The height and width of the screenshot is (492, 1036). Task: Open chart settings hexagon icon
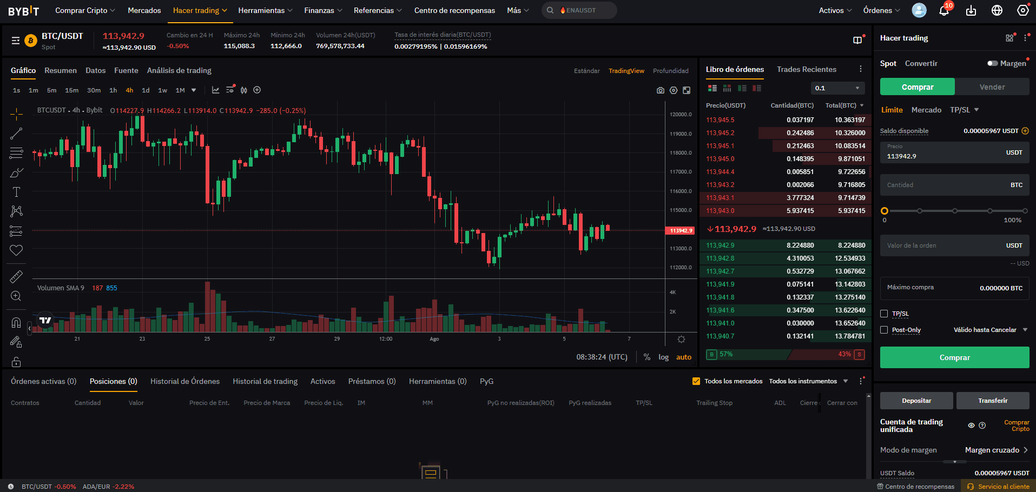pyautogui.click(x=674, y=90)
